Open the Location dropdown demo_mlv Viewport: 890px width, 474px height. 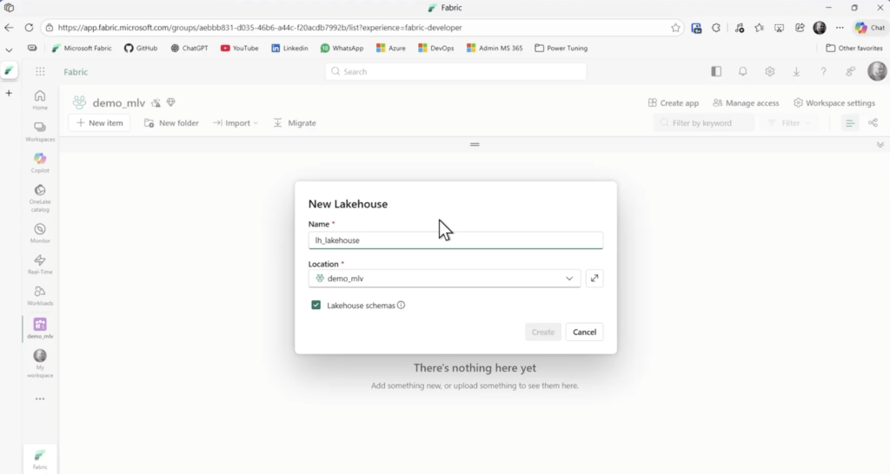click(x=444, y=279)
